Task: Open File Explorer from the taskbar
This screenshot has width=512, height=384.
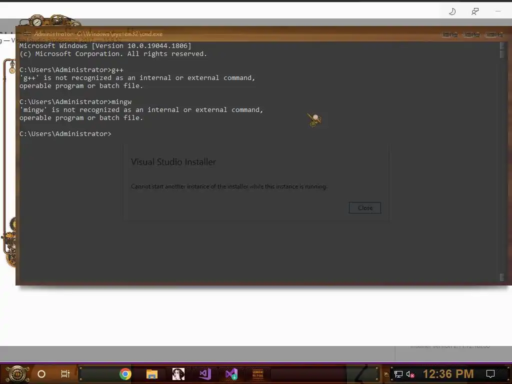Action: (x=152, y=374)
